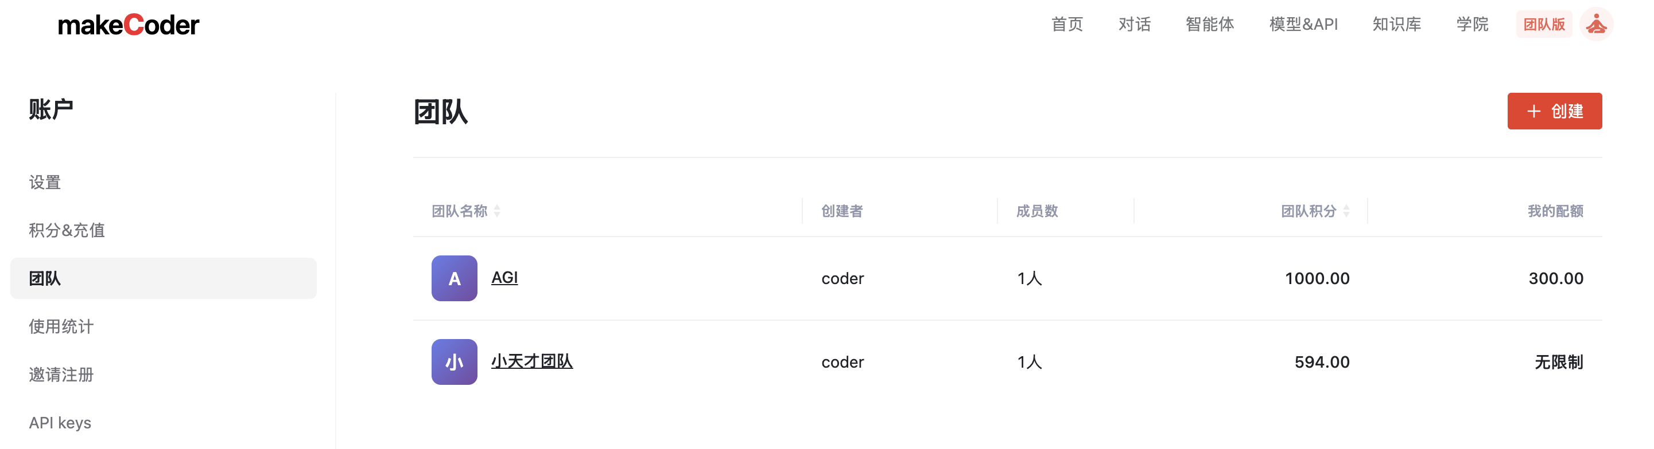Open the AGI team link

pos(504,277)
